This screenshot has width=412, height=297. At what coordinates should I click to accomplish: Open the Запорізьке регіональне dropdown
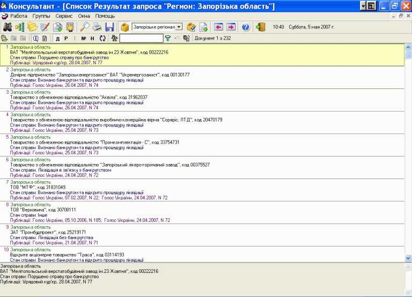click(179, 27)
